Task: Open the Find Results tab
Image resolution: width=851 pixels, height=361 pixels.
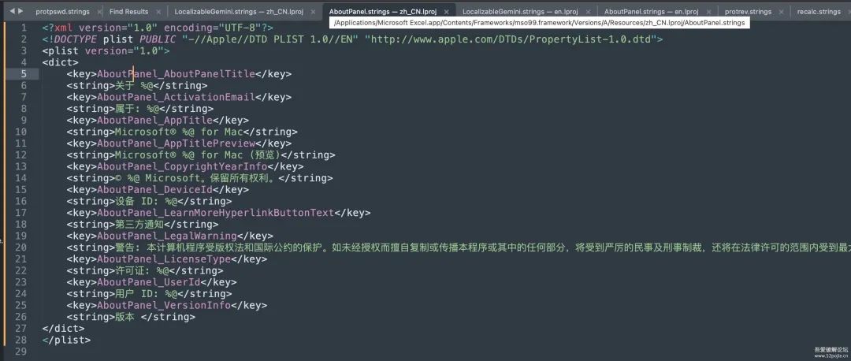Action: 128,11
